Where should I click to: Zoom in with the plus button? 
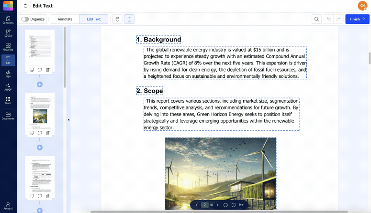point(234,205)
